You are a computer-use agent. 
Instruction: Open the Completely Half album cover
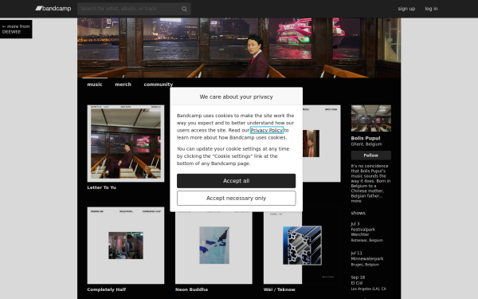(x=126, y=246)
